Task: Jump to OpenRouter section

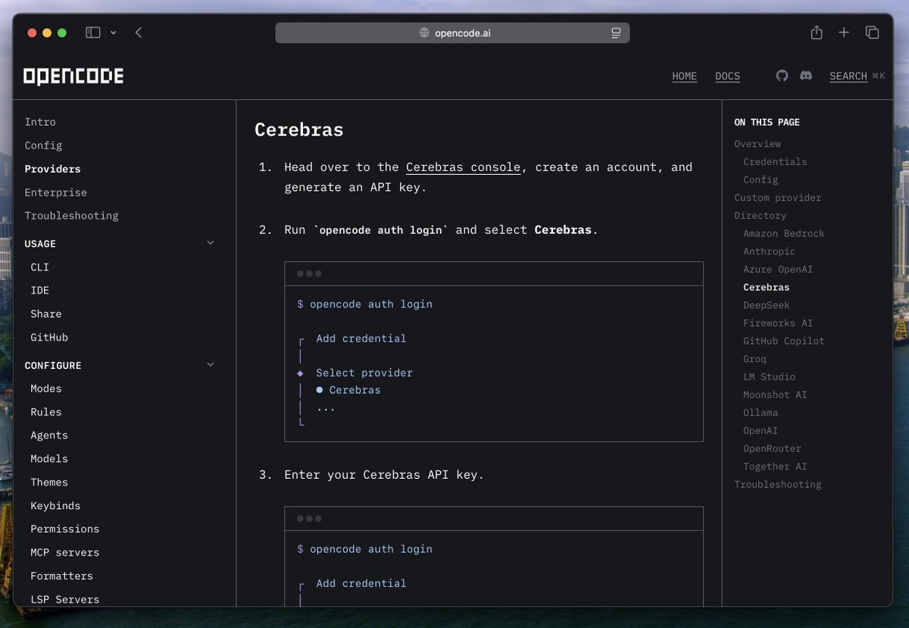Action: tap(772, 448)
